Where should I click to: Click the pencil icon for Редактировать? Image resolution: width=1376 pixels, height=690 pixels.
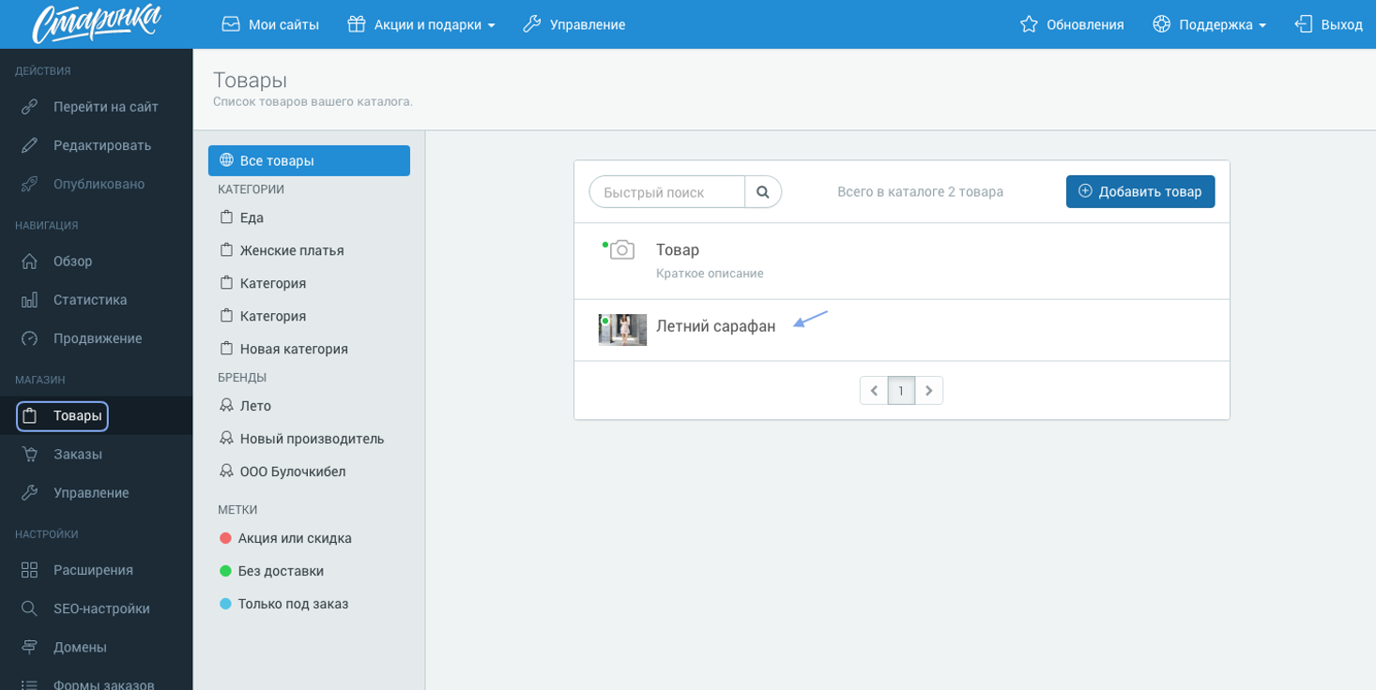point(30,145)
